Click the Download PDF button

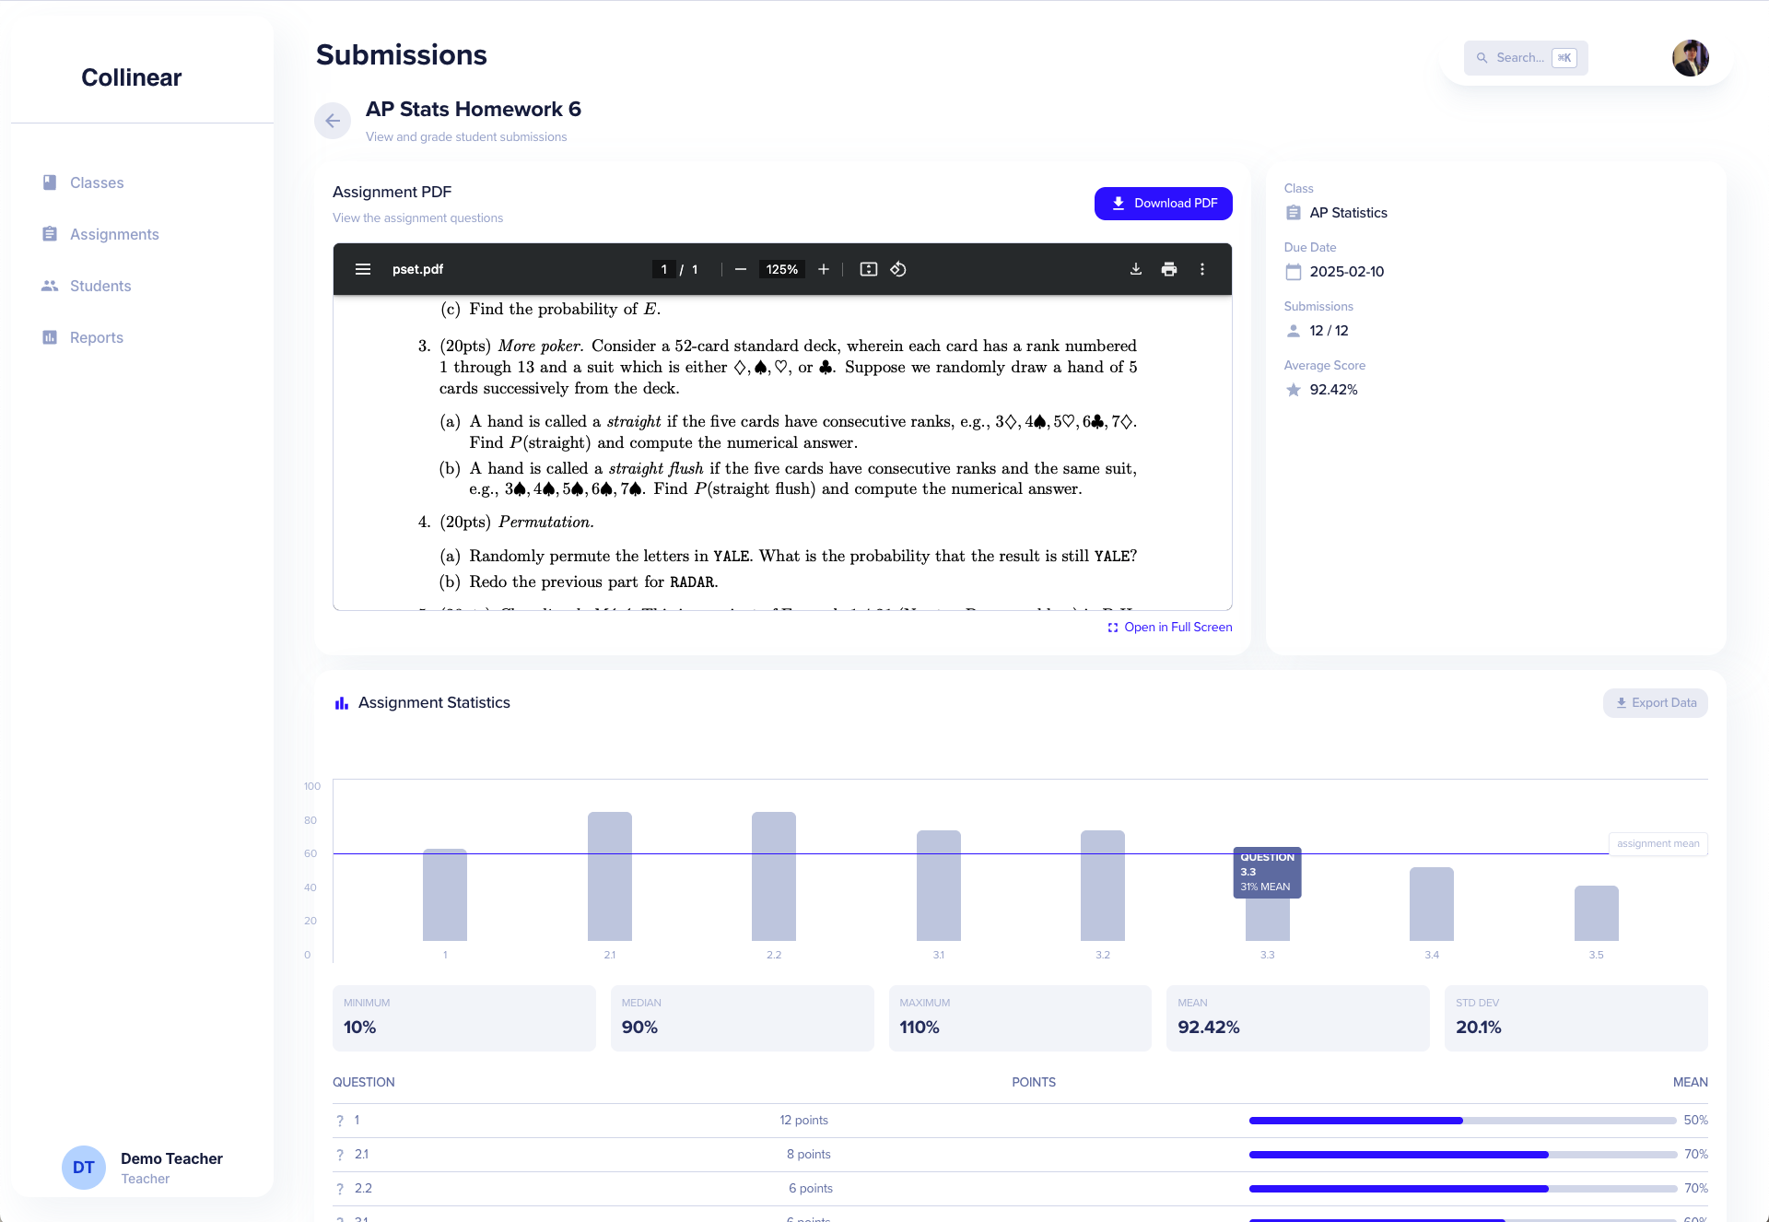(1162, 203)
